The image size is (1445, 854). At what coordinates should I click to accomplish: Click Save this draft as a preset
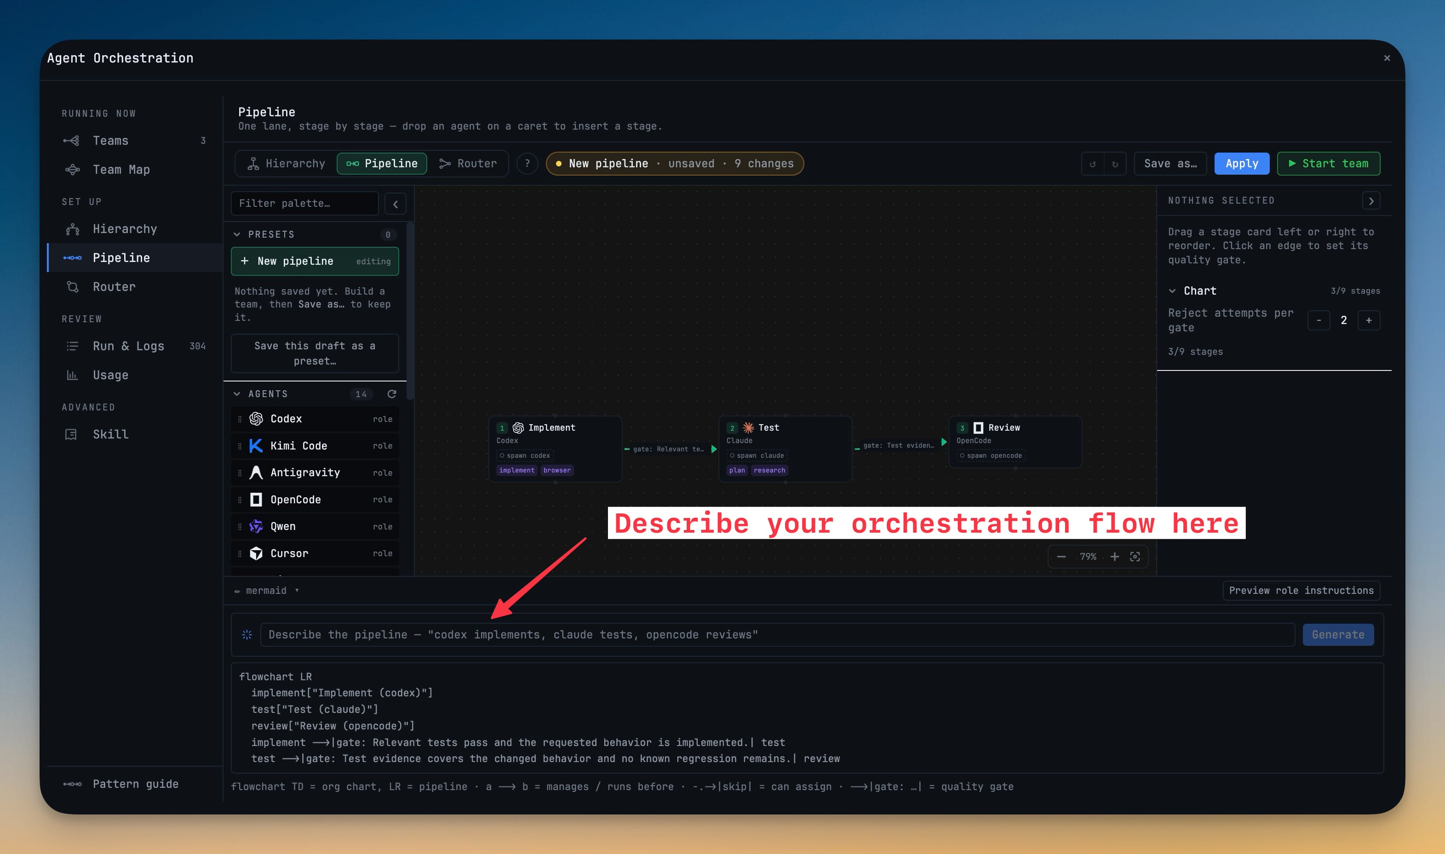(315, 353)
